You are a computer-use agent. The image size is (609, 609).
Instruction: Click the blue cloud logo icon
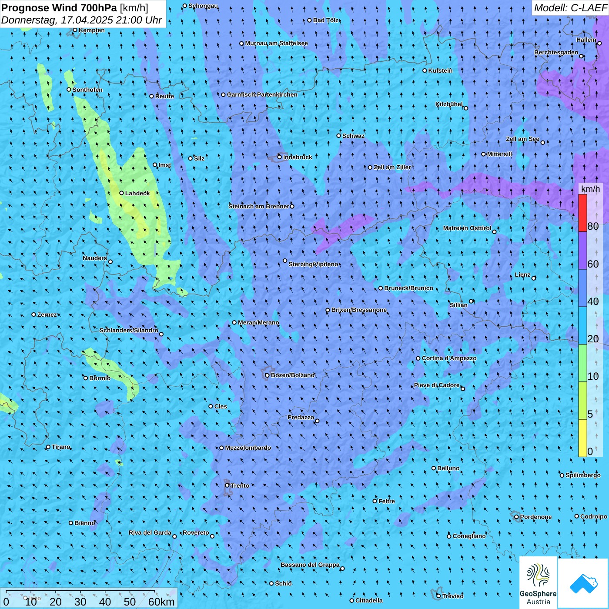tap(583, 583)
